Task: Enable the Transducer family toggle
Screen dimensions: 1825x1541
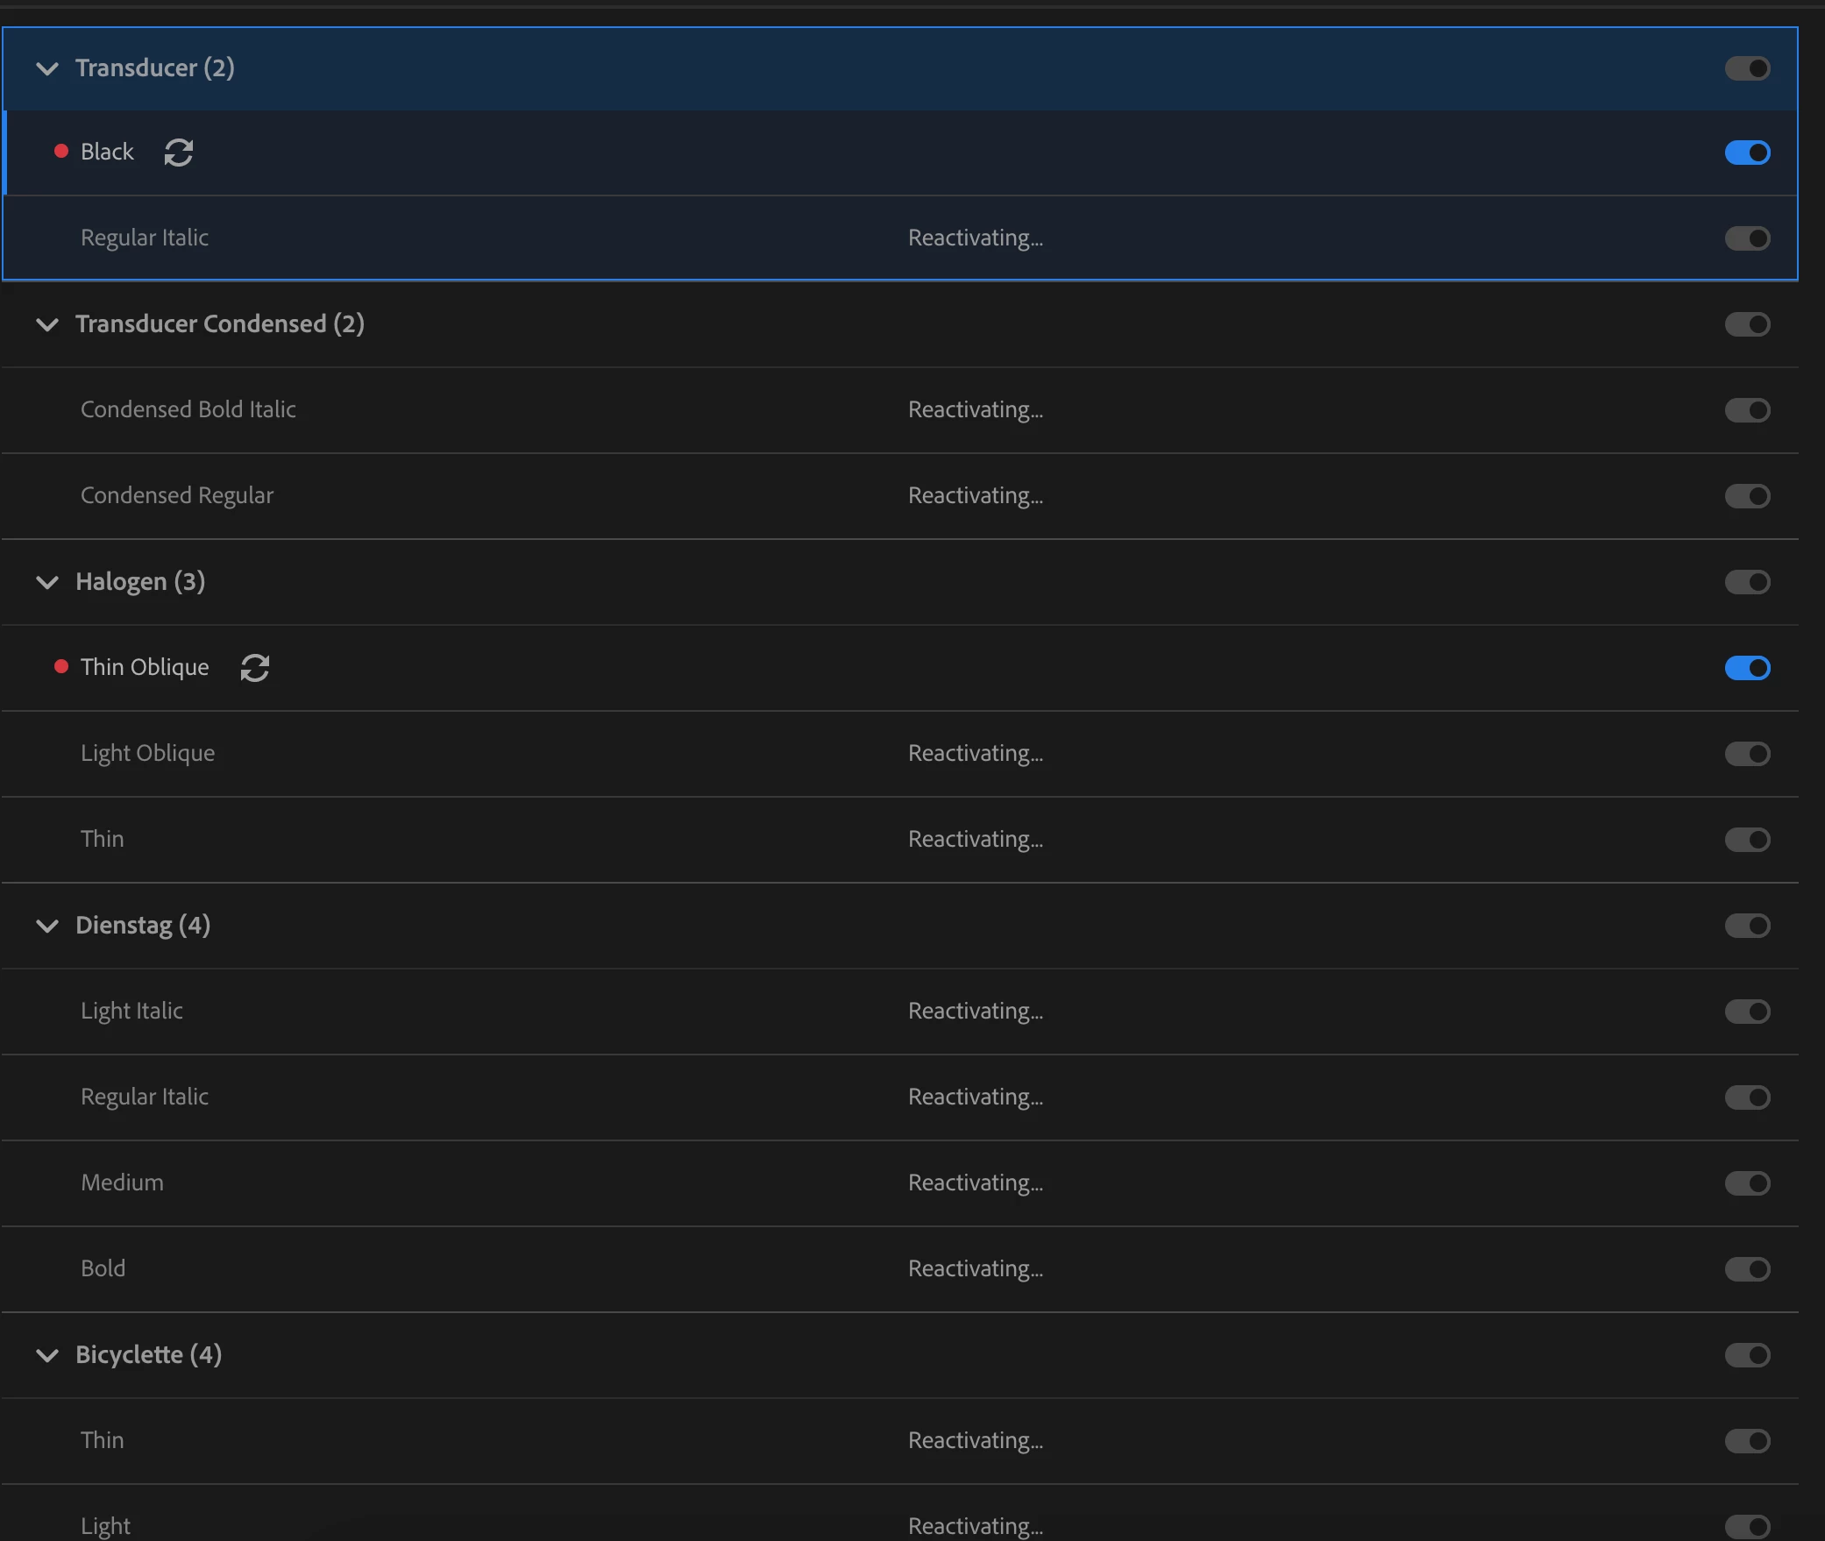Action: point(1747,68)
